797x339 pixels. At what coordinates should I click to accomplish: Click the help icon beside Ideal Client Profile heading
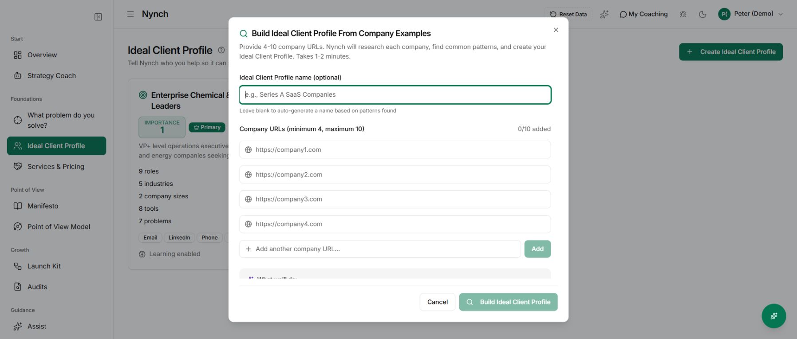(x=221, y=50)
